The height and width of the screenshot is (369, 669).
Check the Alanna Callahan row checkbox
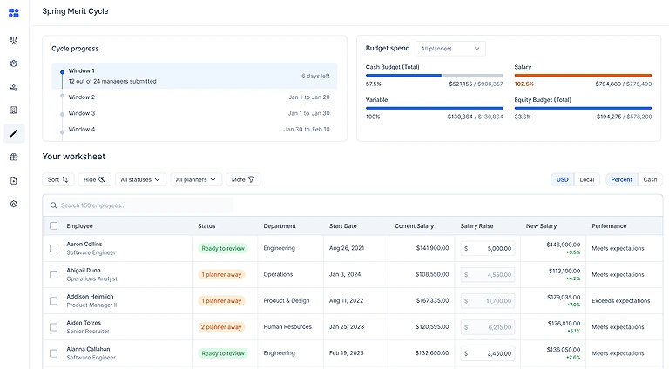coord(53,353)
